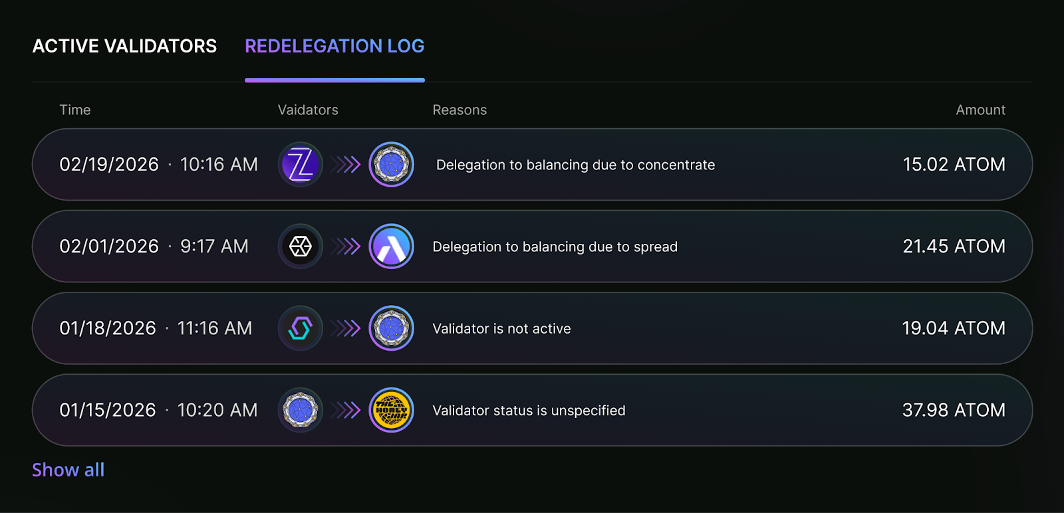Open the Cosmos Hub destination validator icon

[x=392, y=164]
